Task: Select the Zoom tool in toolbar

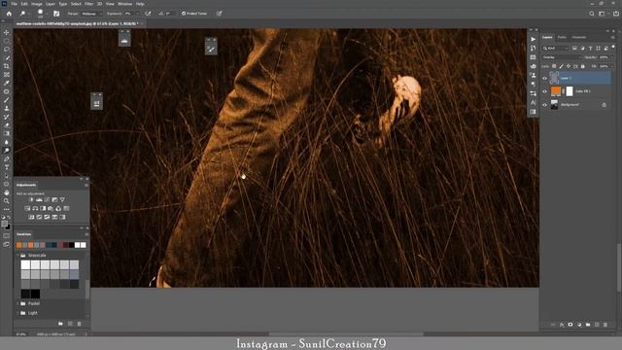Action: (x=7, y=201)
